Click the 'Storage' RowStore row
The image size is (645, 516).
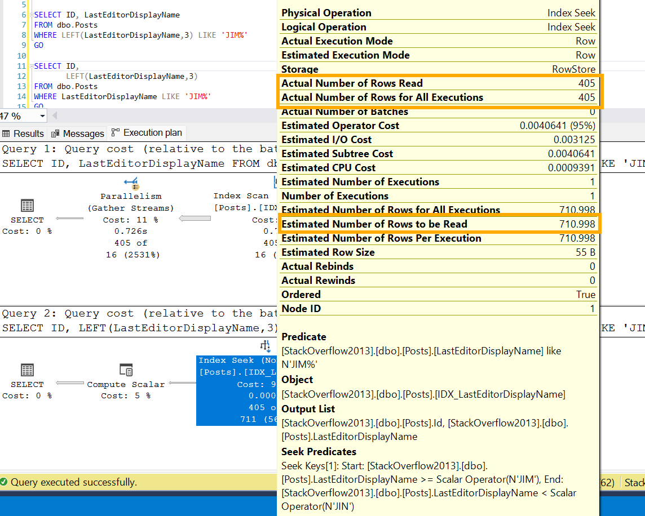pyautogui.click(x=438, y=69)
